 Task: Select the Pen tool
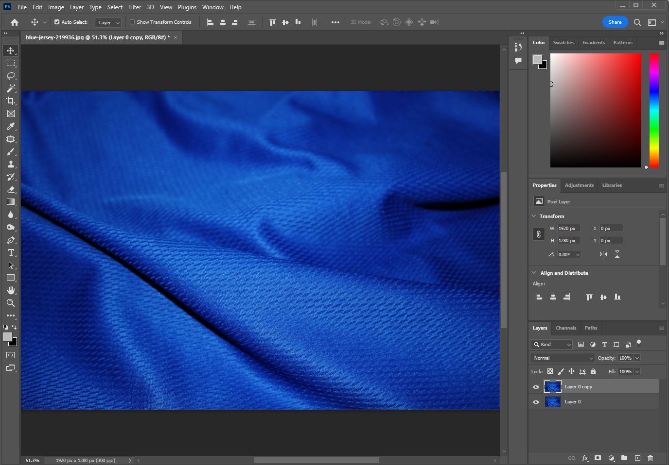click(x=11, y=240)
